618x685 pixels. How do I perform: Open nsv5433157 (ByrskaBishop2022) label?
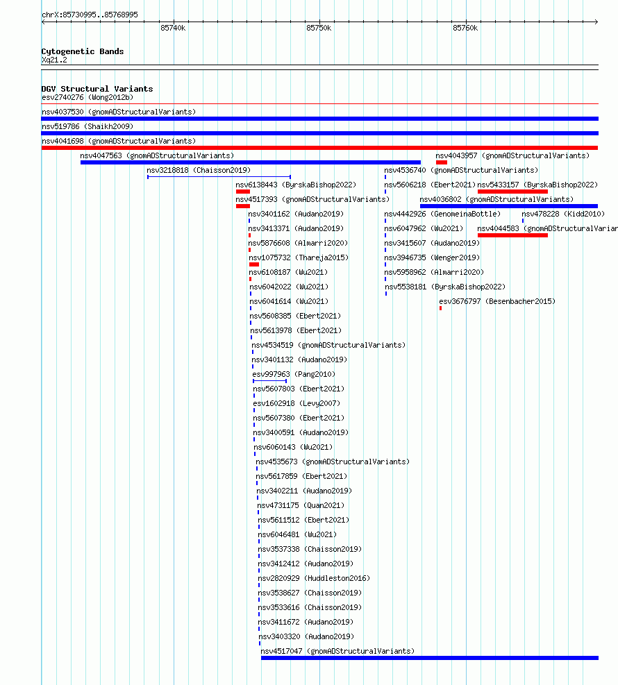(537, 185)
